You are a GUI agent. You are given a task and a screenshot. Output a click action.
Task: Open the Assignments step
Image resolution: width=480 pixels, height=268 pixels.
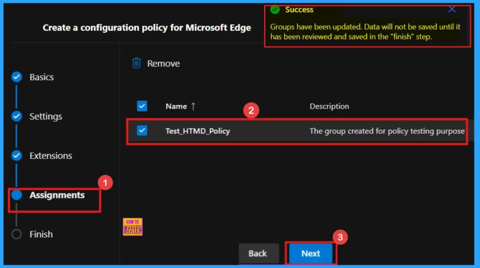tap(57, 195)
